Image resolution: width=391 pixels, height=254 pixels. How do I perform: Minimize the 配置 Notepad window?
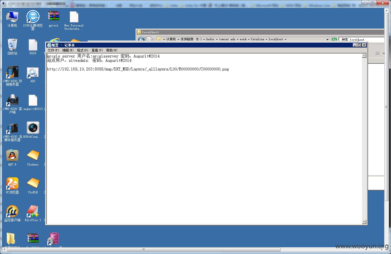click(355, 45)
